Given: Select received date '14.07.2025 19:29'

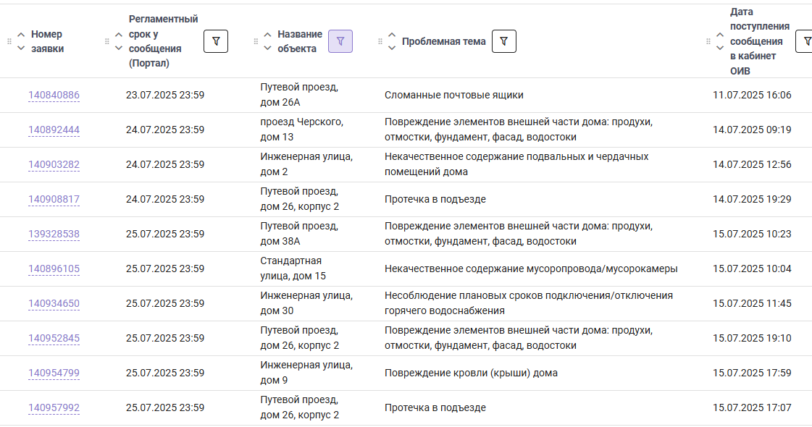Looking at the screenshot, I should click(752, 199).
